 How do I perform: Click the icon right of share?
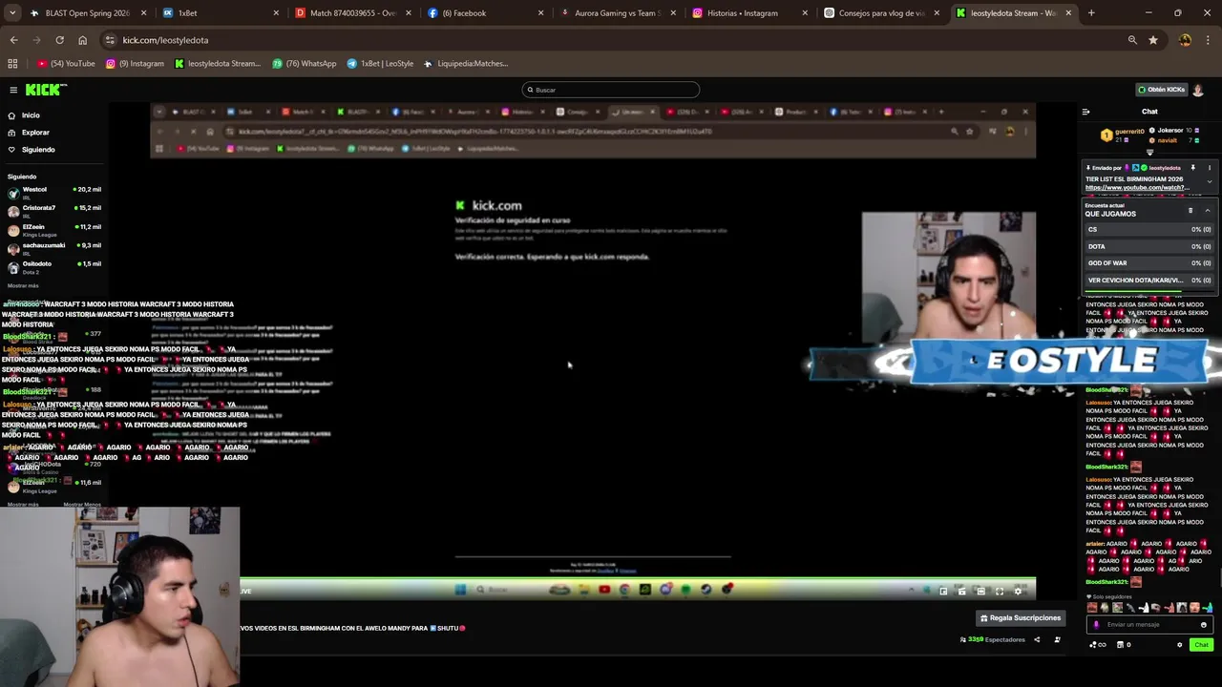tap(1057, 639)
